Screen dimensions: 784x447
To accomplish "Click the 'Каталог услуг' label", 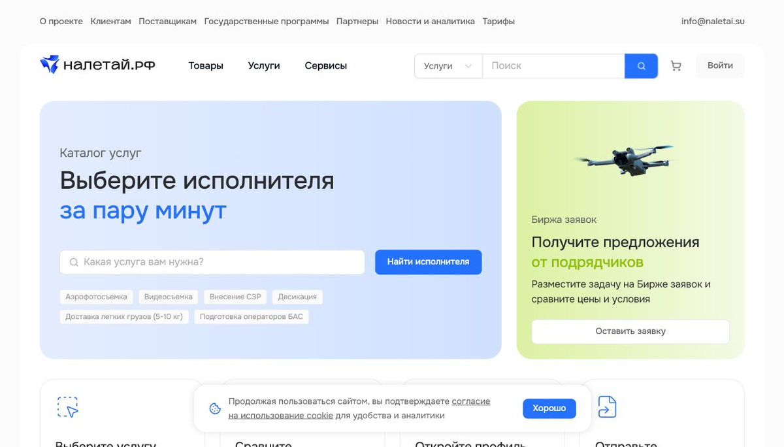I will 101,153.
